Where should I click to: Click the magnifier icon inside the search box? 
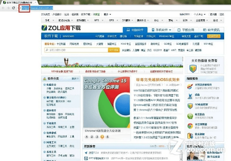[x=47, y=50]
